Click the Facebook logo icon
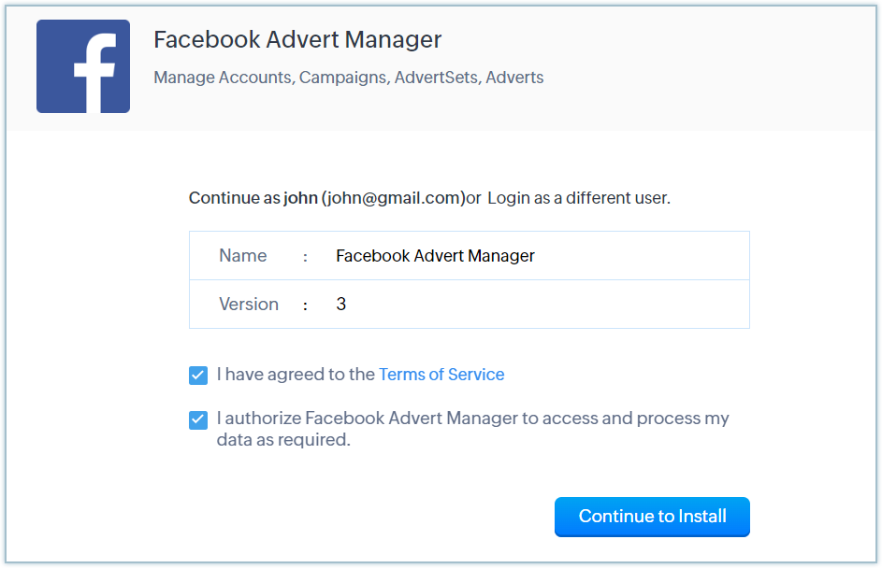This screenshot has height=568, width=882. point(83,66)
